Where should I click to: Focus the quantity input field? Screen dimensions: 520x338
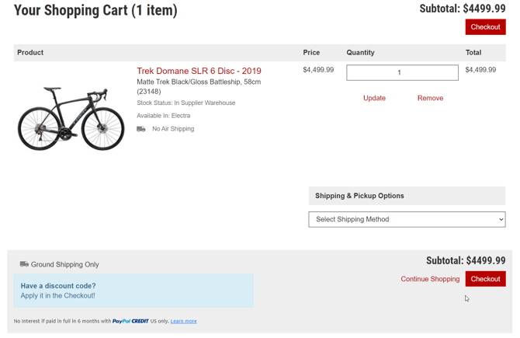tap(402, 72)
